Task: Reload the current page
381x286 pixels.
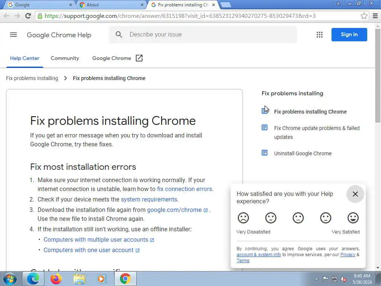Action: click(x=28, y=16)
